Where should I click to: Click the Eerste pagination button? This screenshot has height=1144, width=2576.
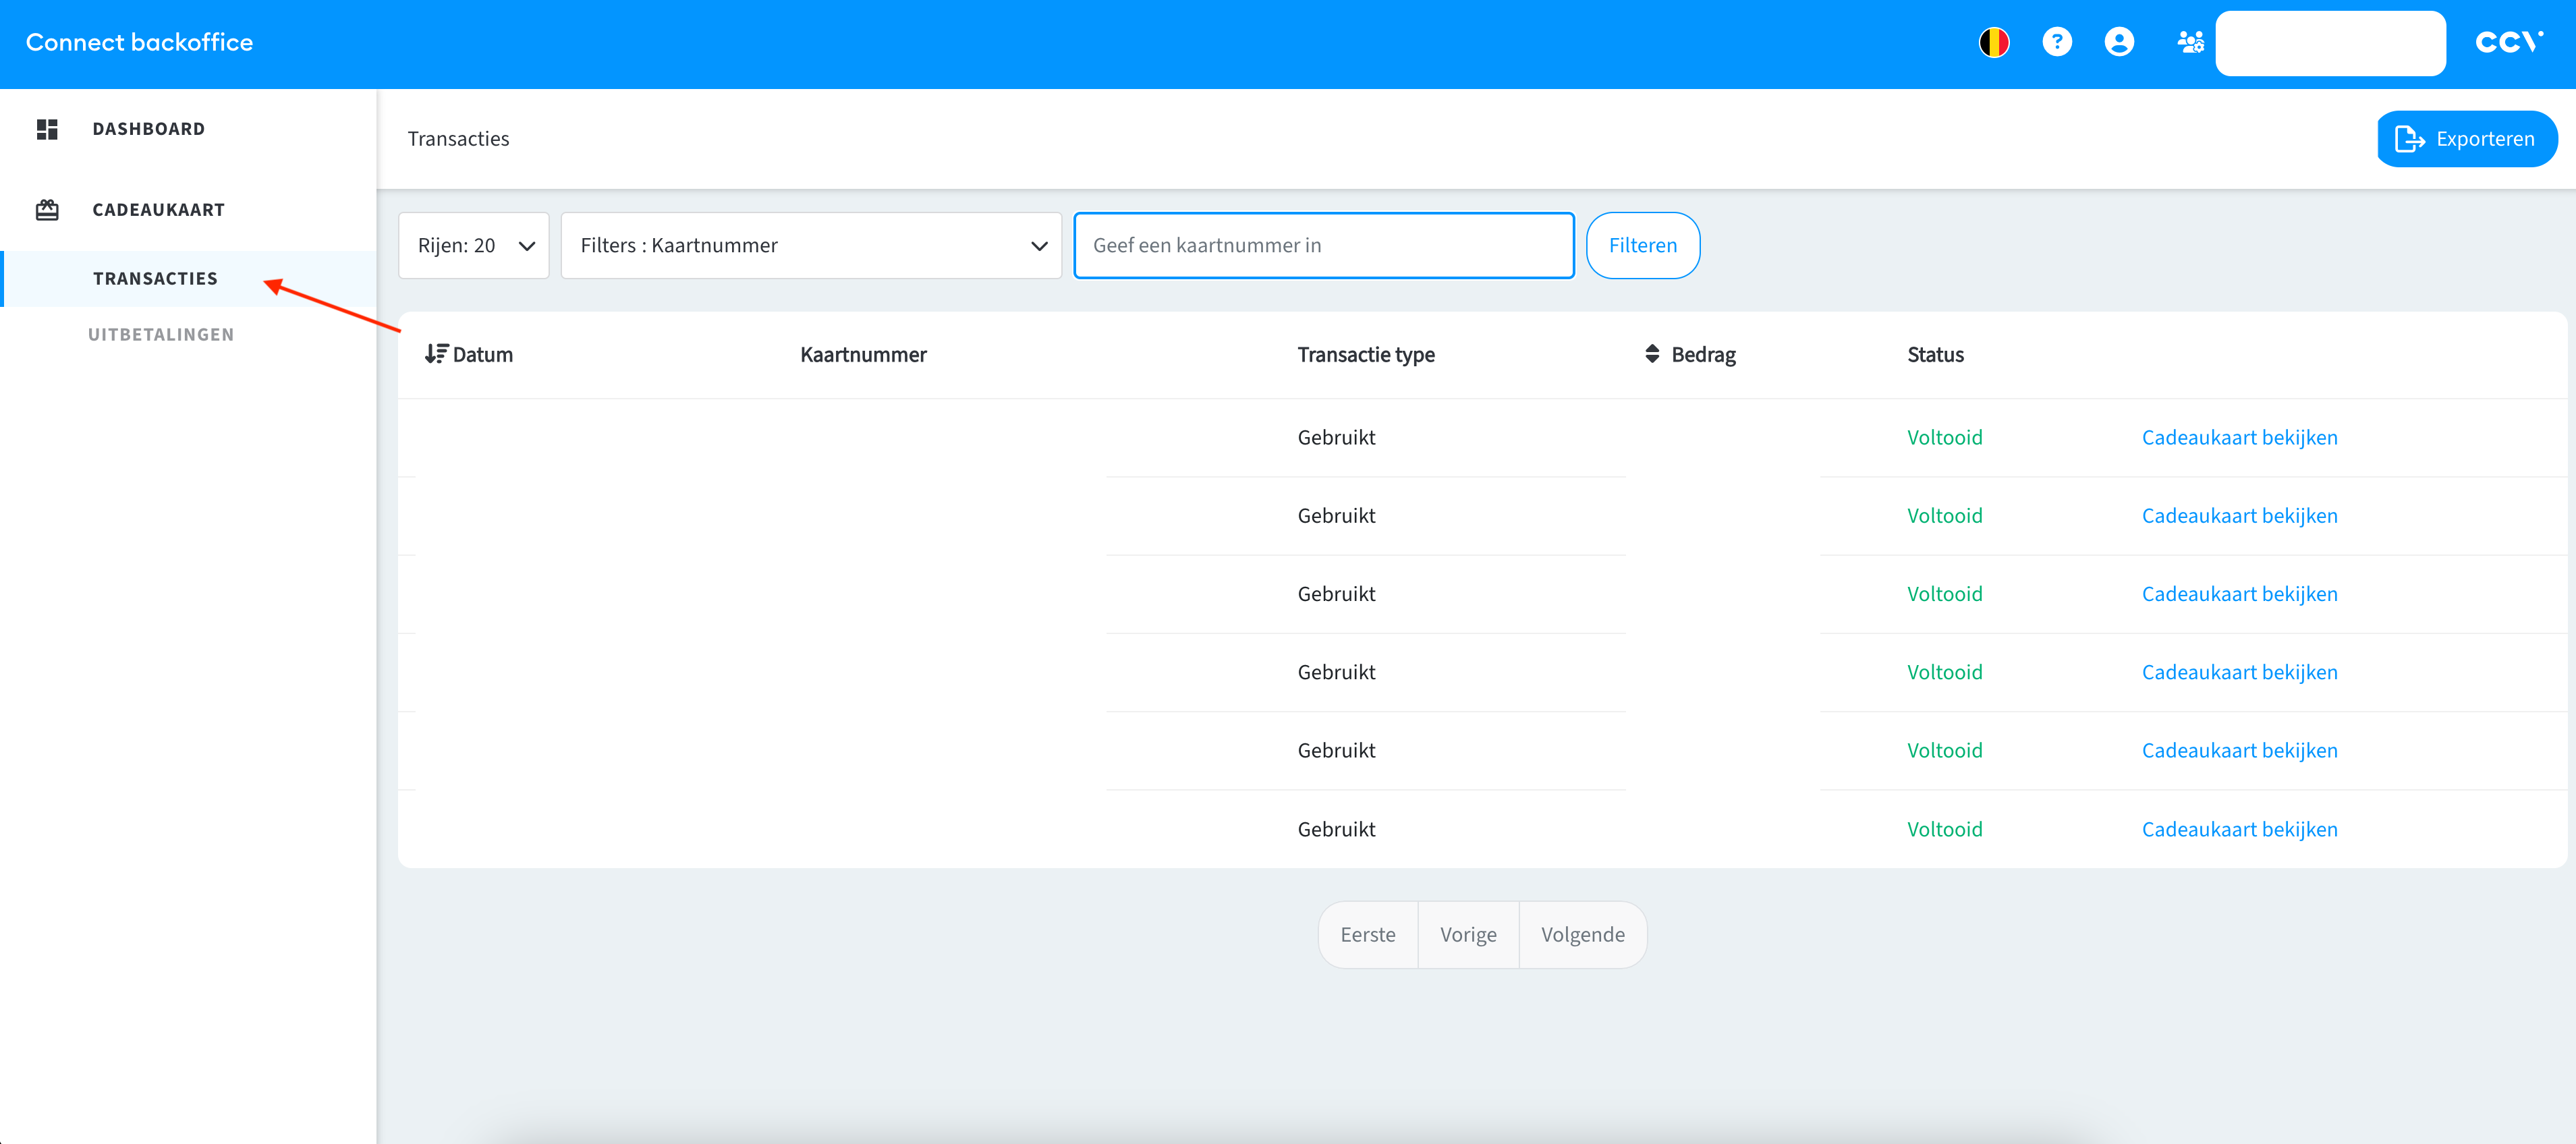click(x=1367, y=935)
